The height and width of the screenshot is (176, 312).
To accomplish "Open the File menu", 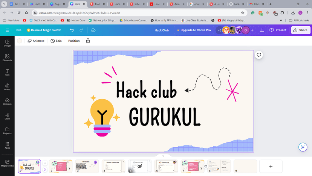I will pos(19,30).
